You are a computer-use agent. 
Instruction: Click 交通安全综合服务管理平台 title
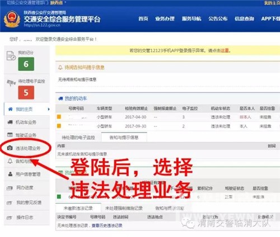point(62,19)
